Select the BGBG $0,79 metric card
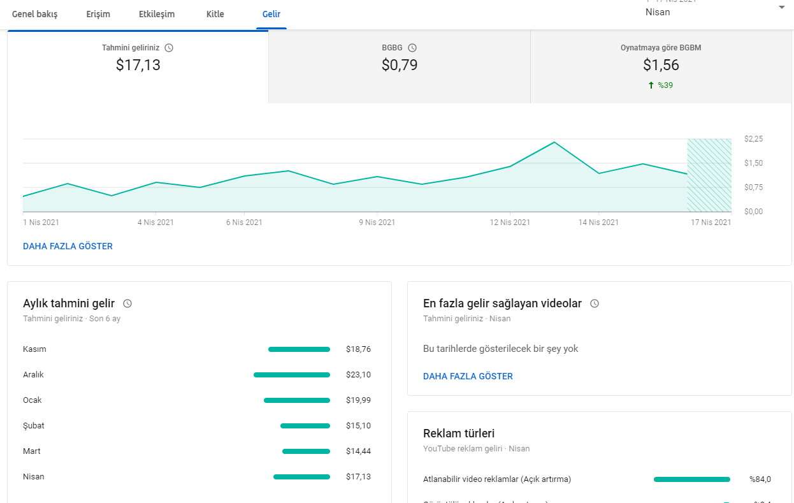Screen dimensions: 794x503 (400, 65)
